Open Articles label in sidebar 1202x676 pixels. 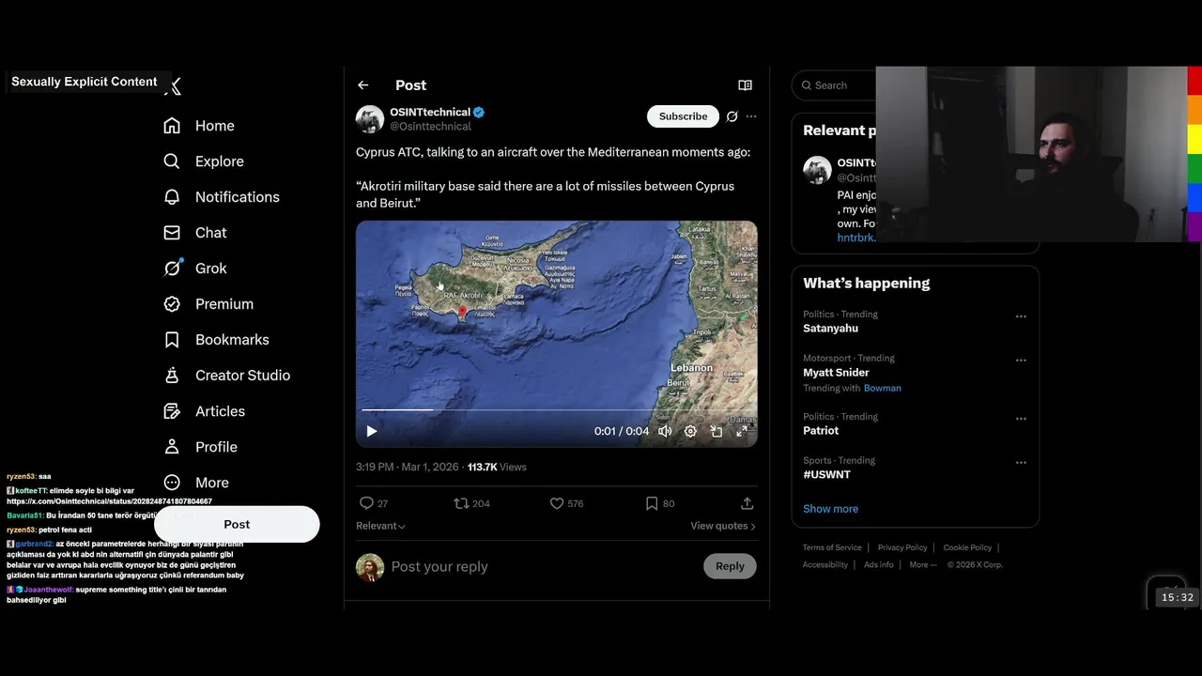tap(220, 411)
